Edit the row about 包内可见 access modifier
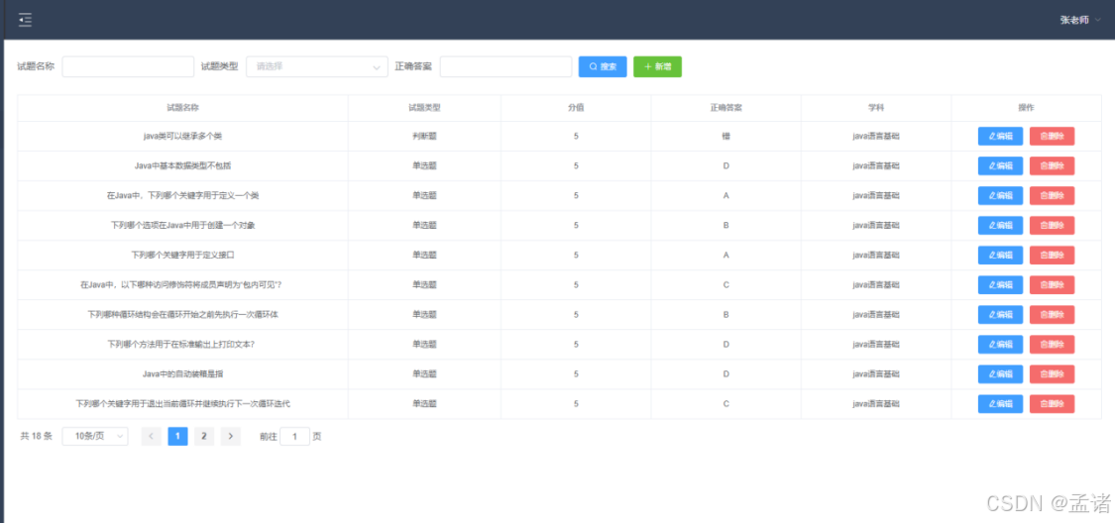This screenshot has height=523, width=1115. (x=1000, y=285)
